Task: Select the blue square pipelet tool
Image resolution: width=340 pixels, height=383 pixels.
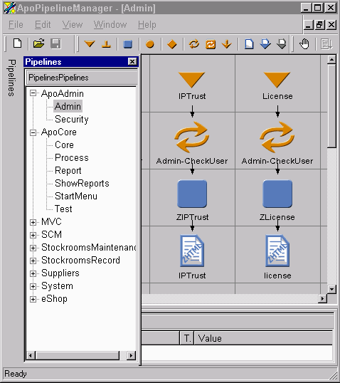Action: [127, 44]
